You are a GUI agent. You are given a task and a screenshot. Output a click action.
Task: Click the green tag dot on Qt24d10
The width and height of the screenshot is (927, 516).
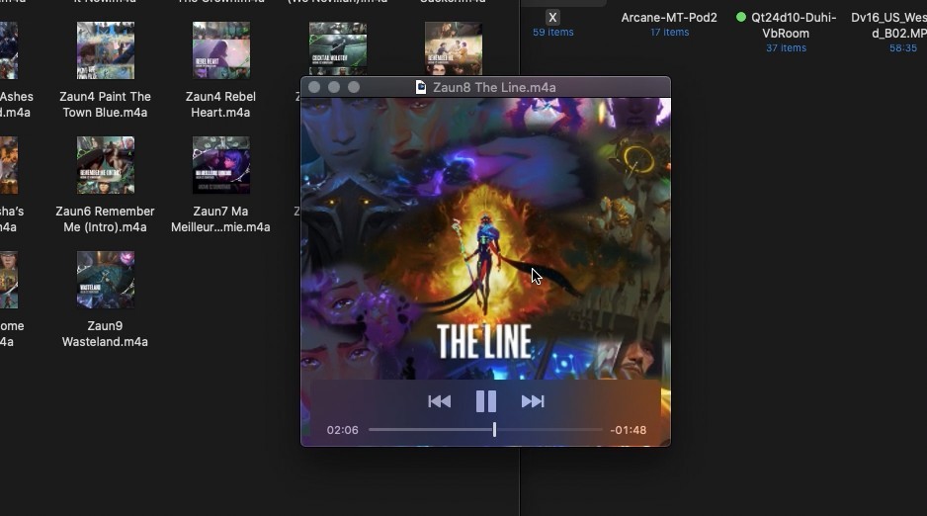[x=741, y=17]
